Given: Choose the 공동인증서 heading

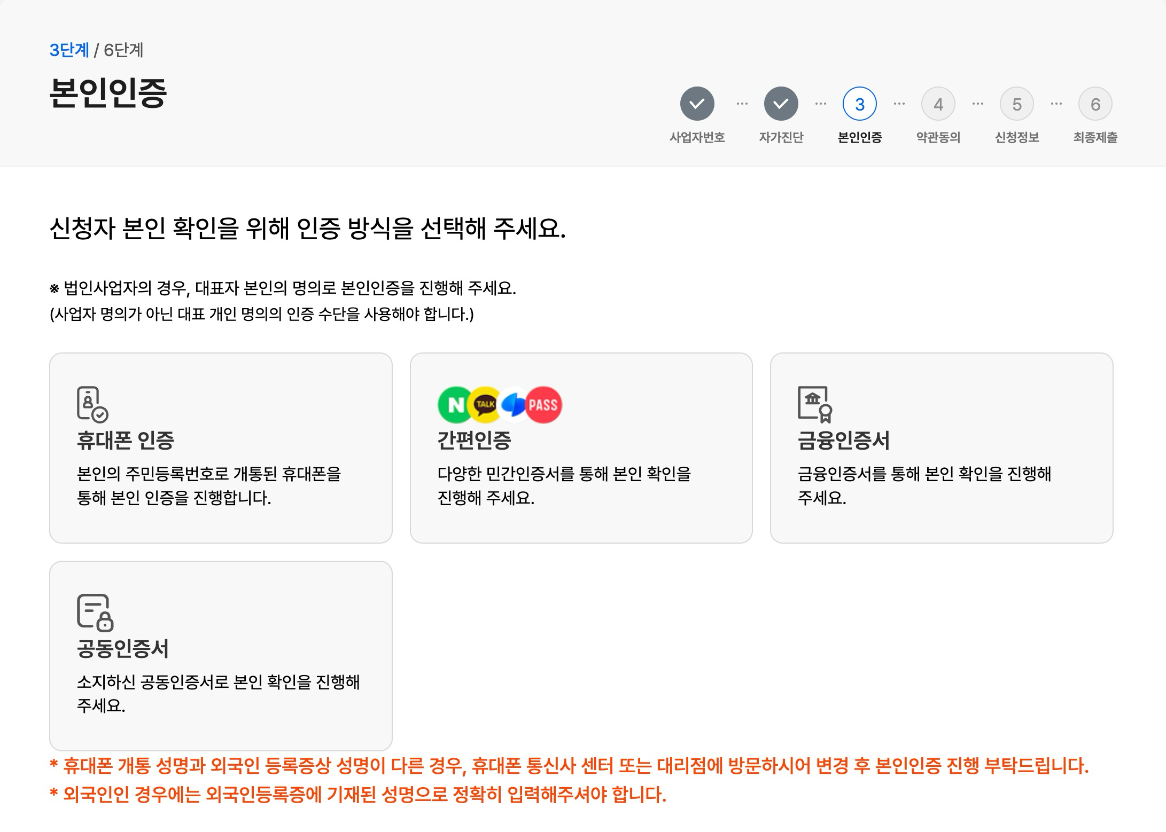Looking at the screenshot, I should (x=123, y=648).
